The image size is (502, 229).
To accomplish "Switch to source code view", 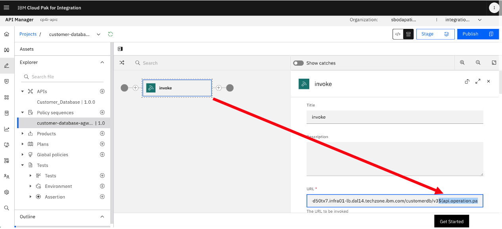I will pyautogui.click(x=398, y=34).
